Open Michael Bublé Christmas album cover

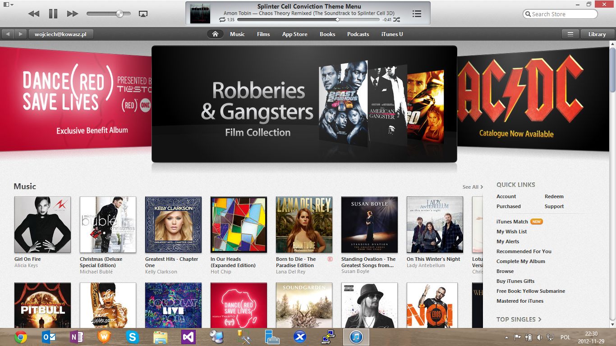tap(108, 224)
